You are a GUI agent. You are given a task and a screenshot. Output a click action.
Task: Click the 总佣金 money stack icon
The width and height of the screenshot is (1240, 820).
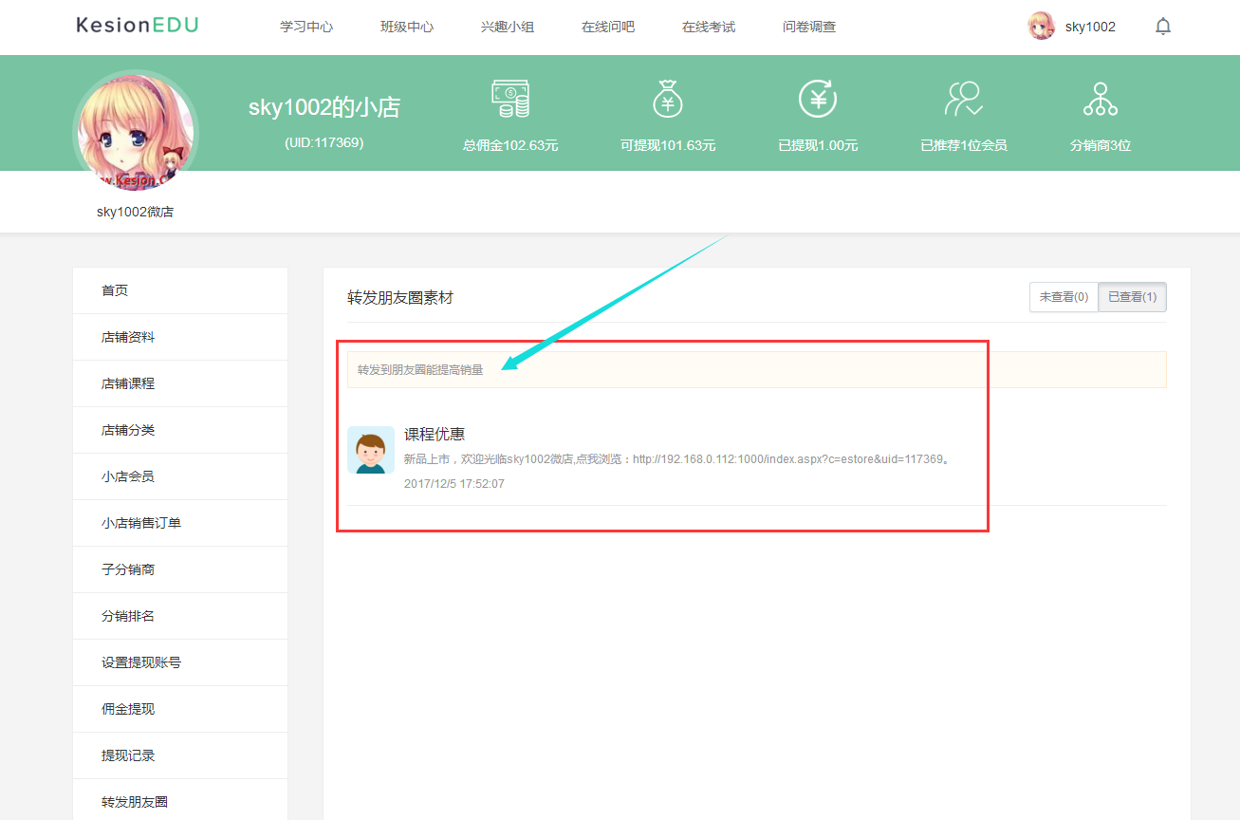[511, 100]
